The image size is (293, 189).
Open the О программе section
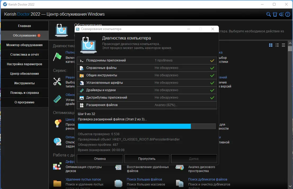(24, 102)
